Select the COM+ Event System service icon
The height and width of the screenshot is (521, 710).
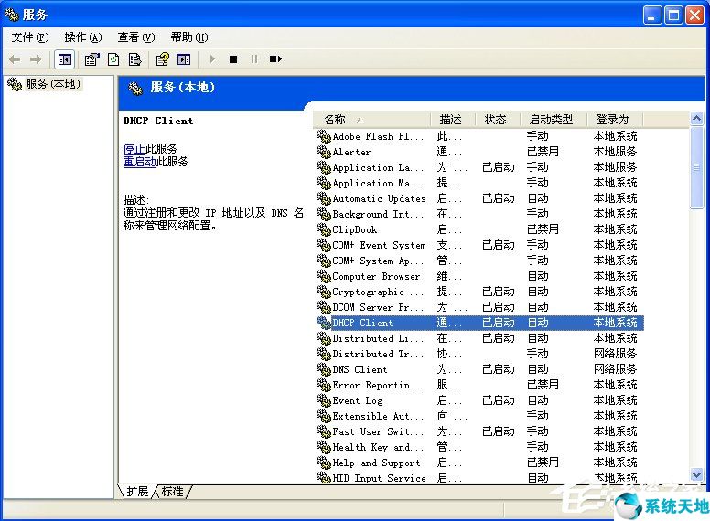coord(323,245)
